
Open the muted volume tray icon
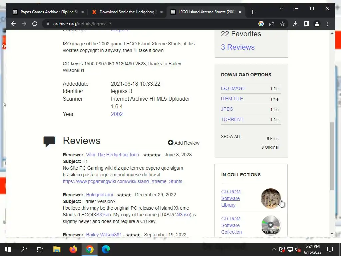click(x=298, y=249)
